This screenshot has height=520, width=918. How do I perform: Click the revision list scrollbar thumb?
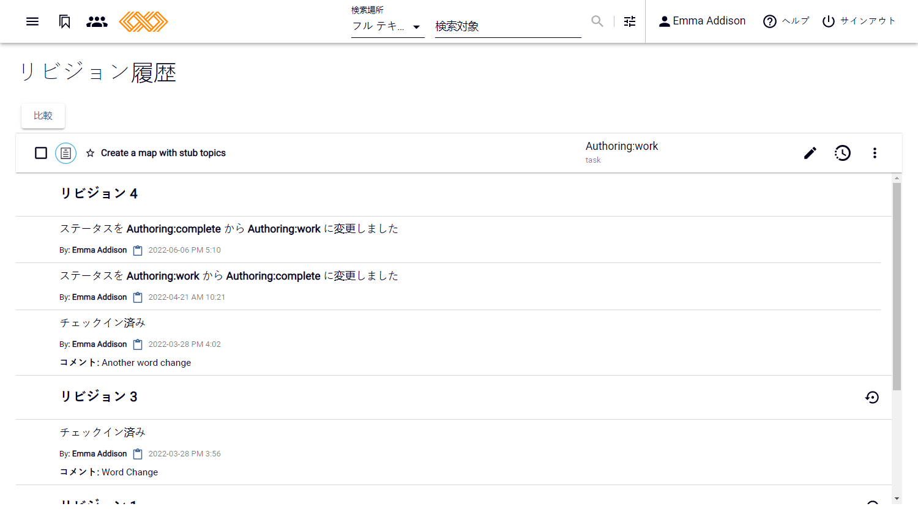coord(897,286)
